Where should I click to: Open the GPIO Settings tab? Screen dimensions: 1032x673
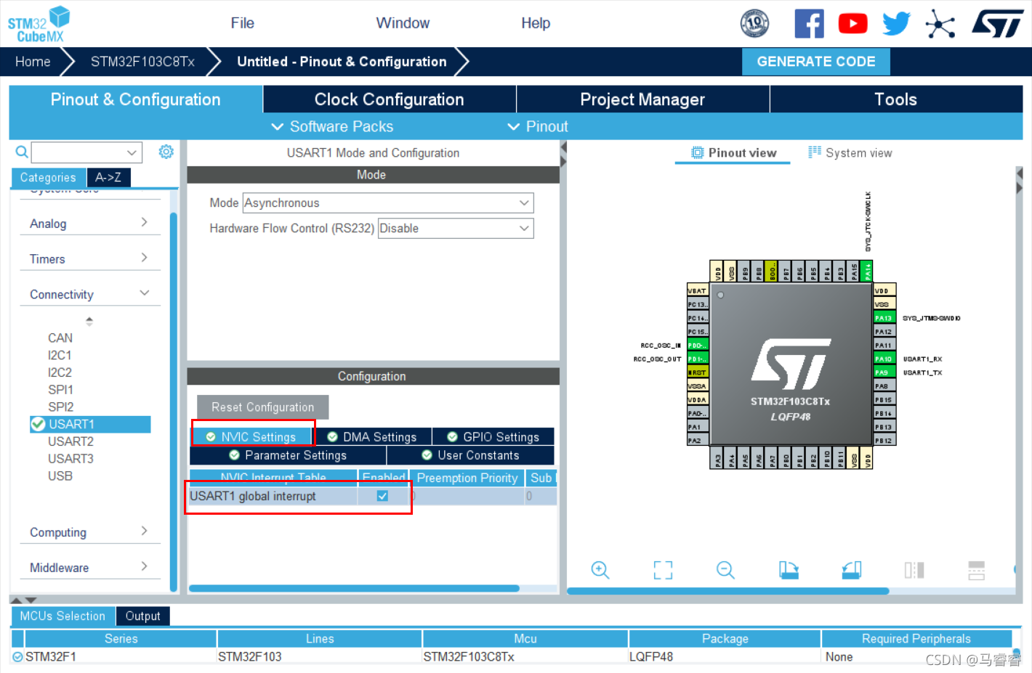click(x=493, y=437)
